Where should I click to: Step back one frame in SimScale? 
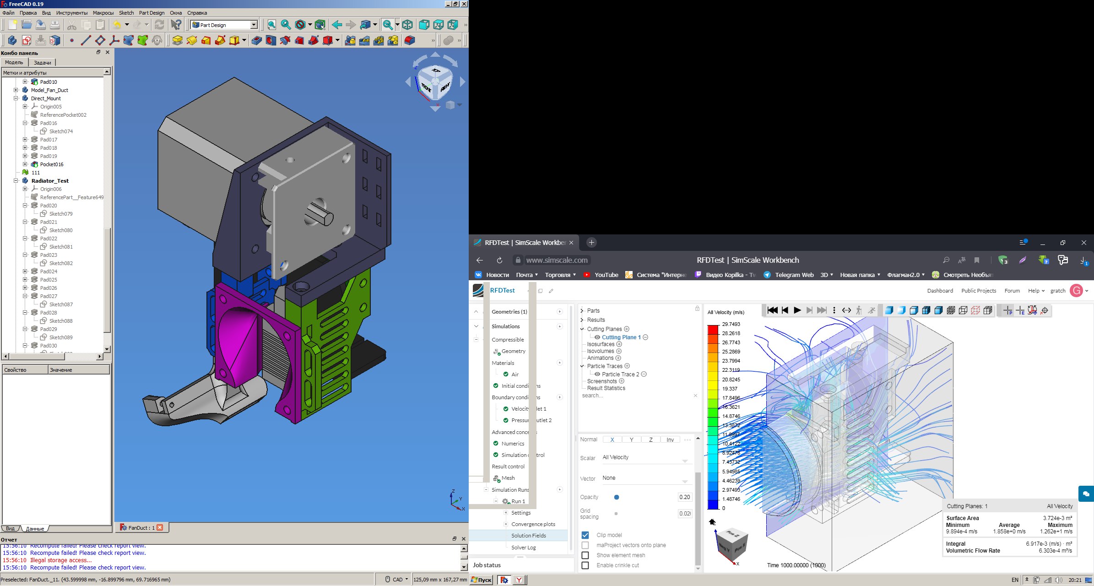pos(785,310)
